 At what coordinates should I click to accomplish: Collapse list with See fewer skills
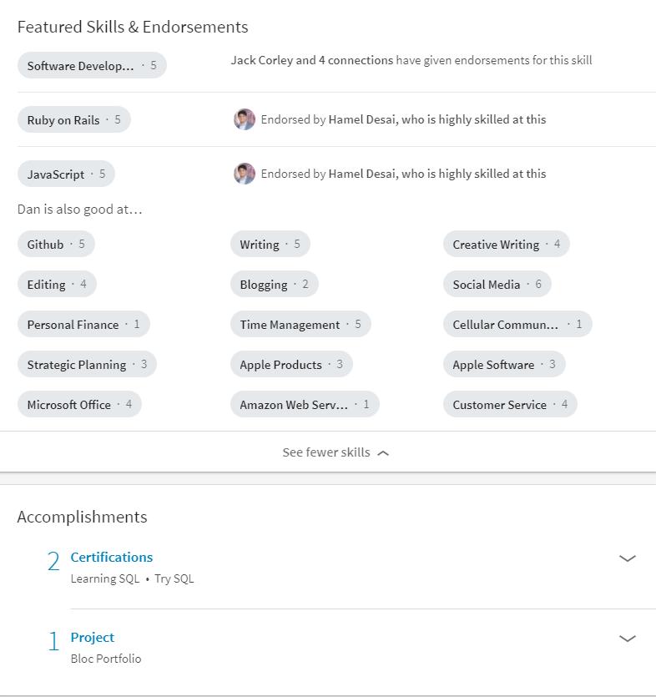[x=336, y=452]
